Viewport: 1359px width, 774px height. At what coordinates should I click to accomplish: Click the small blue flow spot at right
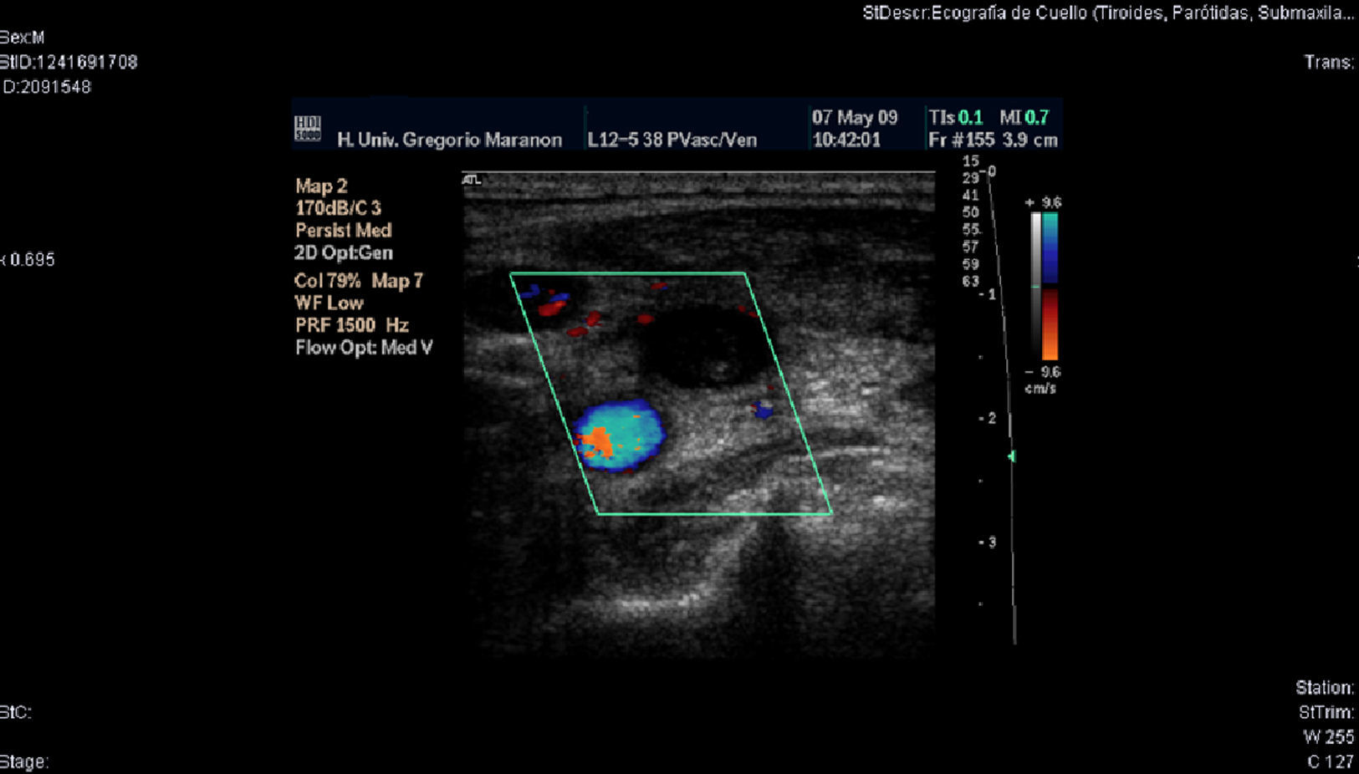762,410
